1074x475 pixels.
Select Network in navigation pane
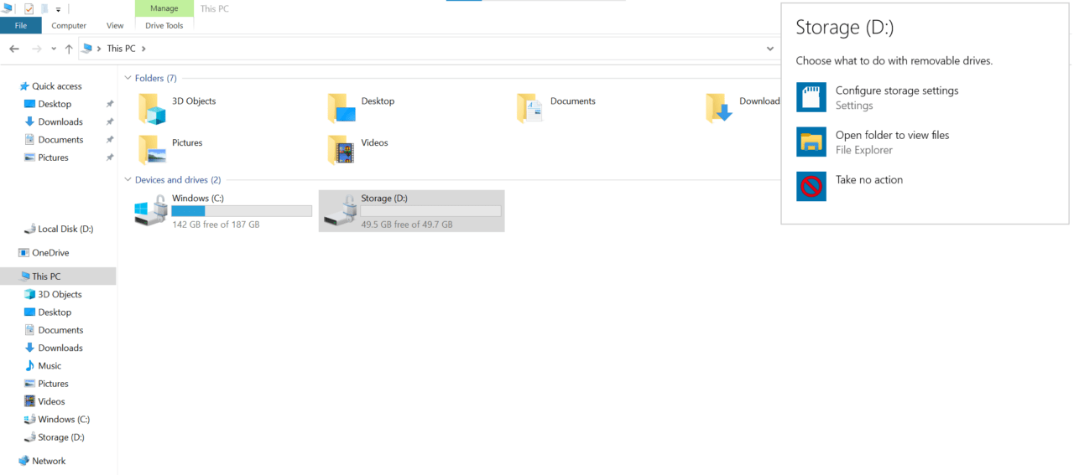tap(49, 461)
